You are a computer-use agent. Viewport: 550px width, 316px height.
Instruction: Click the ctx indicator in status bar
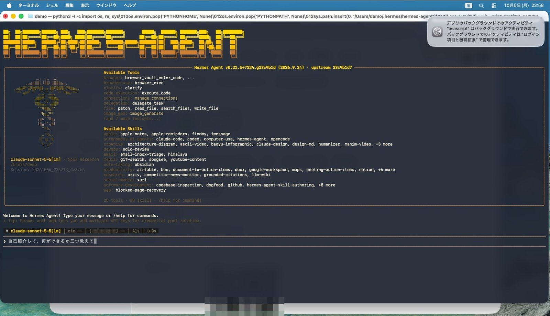pos(75,231)
